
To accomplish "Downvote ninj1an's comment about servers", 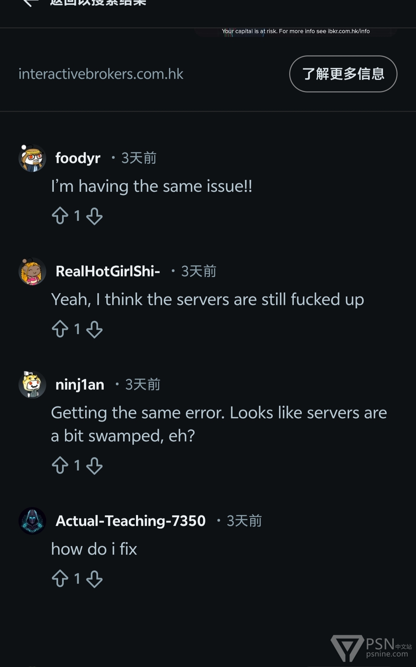I will click(94, 466).
